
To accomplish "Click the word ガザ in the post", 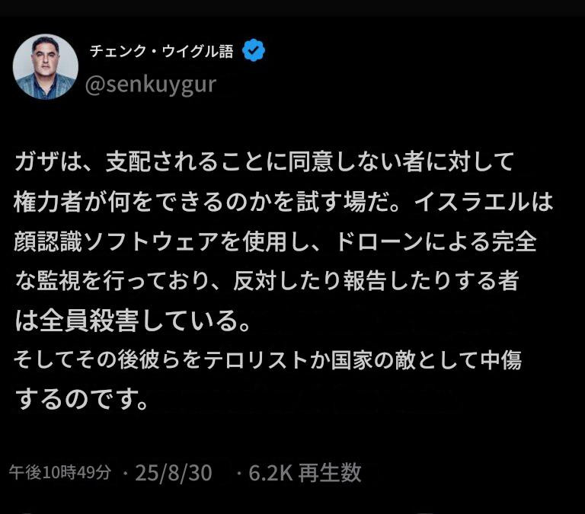I will (37, 161).
